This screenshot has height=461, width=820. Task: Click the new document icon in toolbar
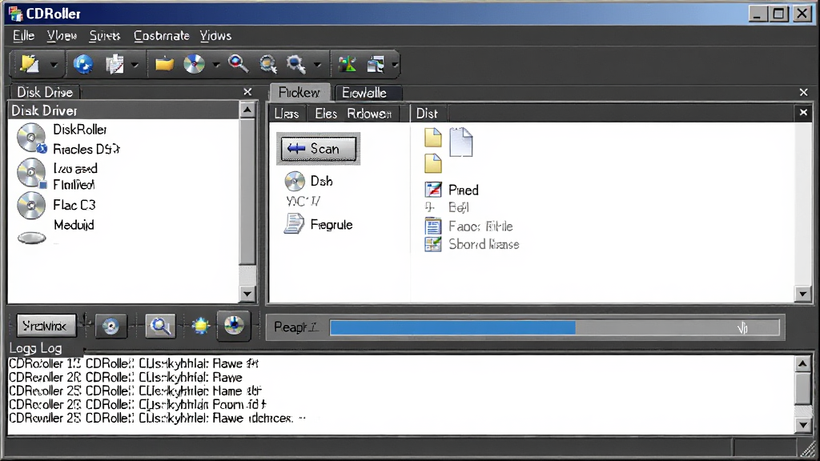[x=30, y=64]
